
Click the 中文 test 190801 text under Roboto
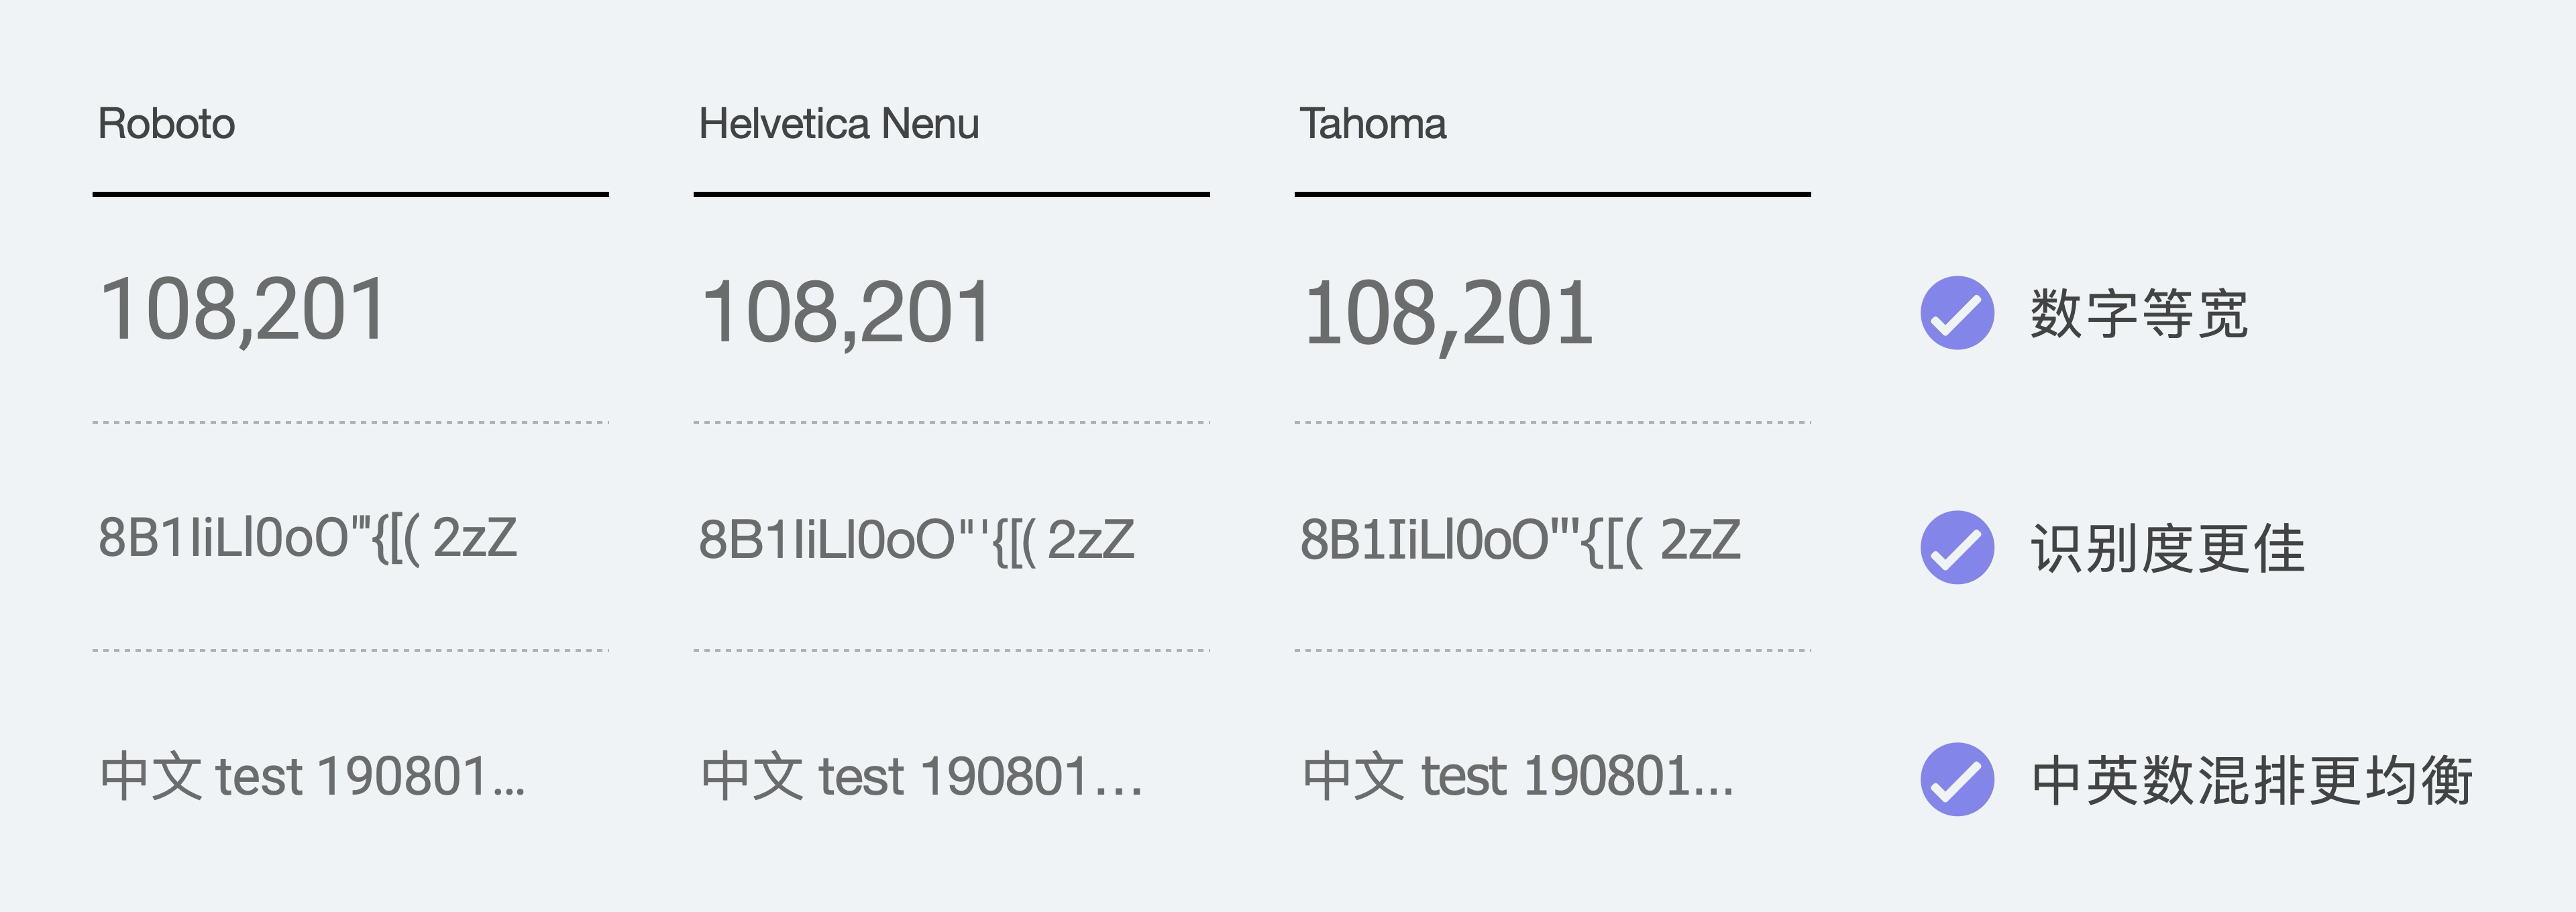coord(312,777)
